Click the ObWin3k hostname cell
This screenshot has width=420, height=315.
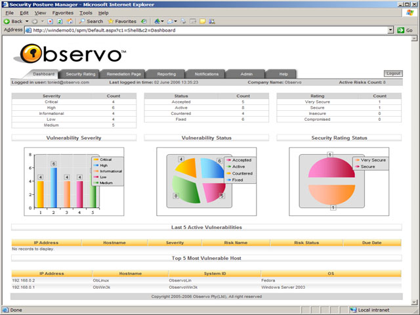pyautogui.click(x=102, y=287)
